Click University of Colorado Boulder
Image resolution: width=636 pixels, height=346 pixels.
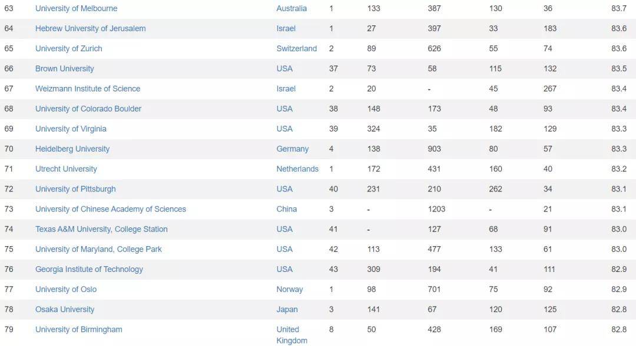(x=88, y=109)
